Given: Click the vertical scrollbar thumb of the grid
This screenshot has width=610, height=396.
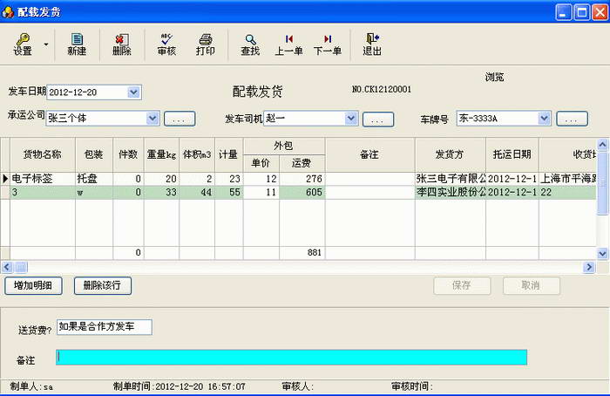Looking at the screenshot, I should tap(602, 183).
